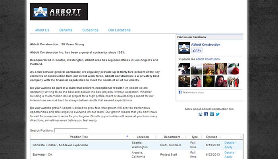The height and width of the screenshot is (159, 278).
Task: Click the Find us on Facebook heading
Action: (x=192, y=37)
